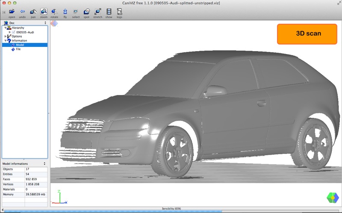Use the stretch tool
Viewport: 342px width, 213px height.
click(x=98, y=14)
